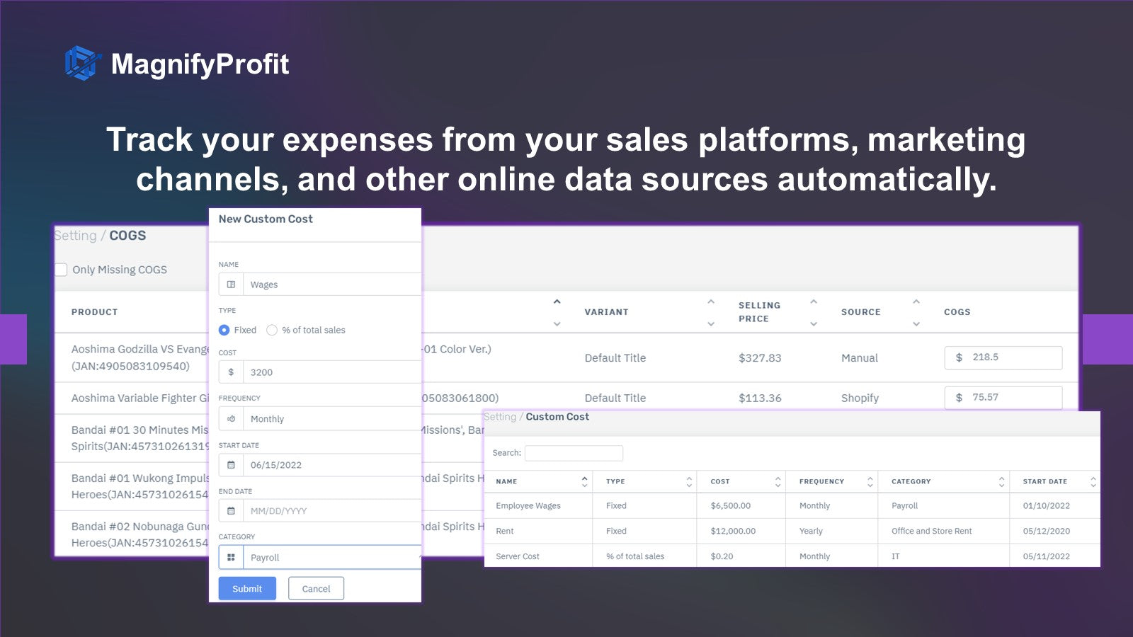Open the Frequency dropdown showing Monthly
Screen dimensions: 1133x637
[332, 419]
